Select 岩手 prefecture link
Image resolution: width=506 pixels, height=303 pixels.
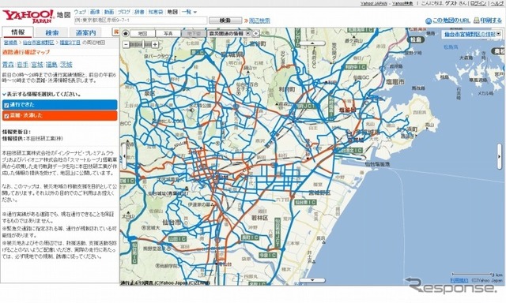pos(23,65)
